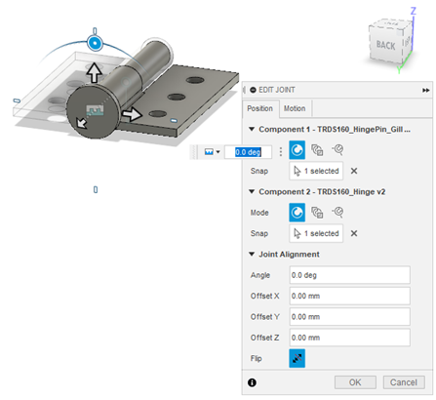Select Two Edge Intersection mode for Component 2

[x=337, y=212]
